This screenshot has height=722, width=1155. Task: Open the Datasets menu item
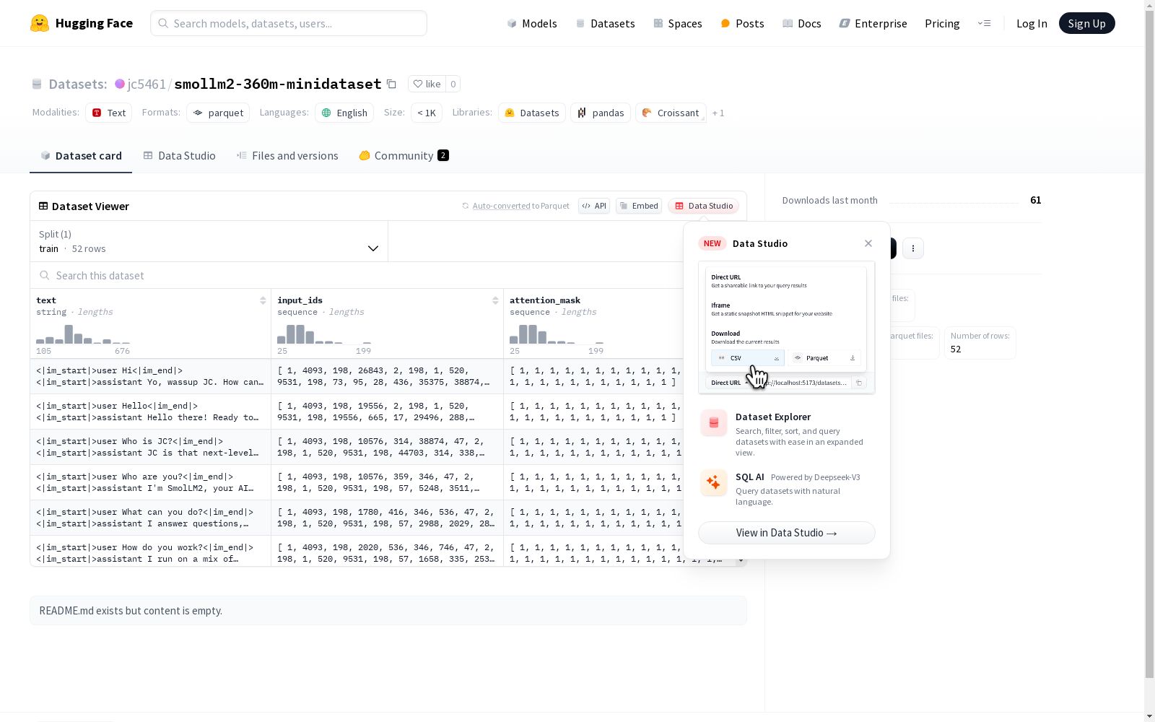[x=605, y=23]
